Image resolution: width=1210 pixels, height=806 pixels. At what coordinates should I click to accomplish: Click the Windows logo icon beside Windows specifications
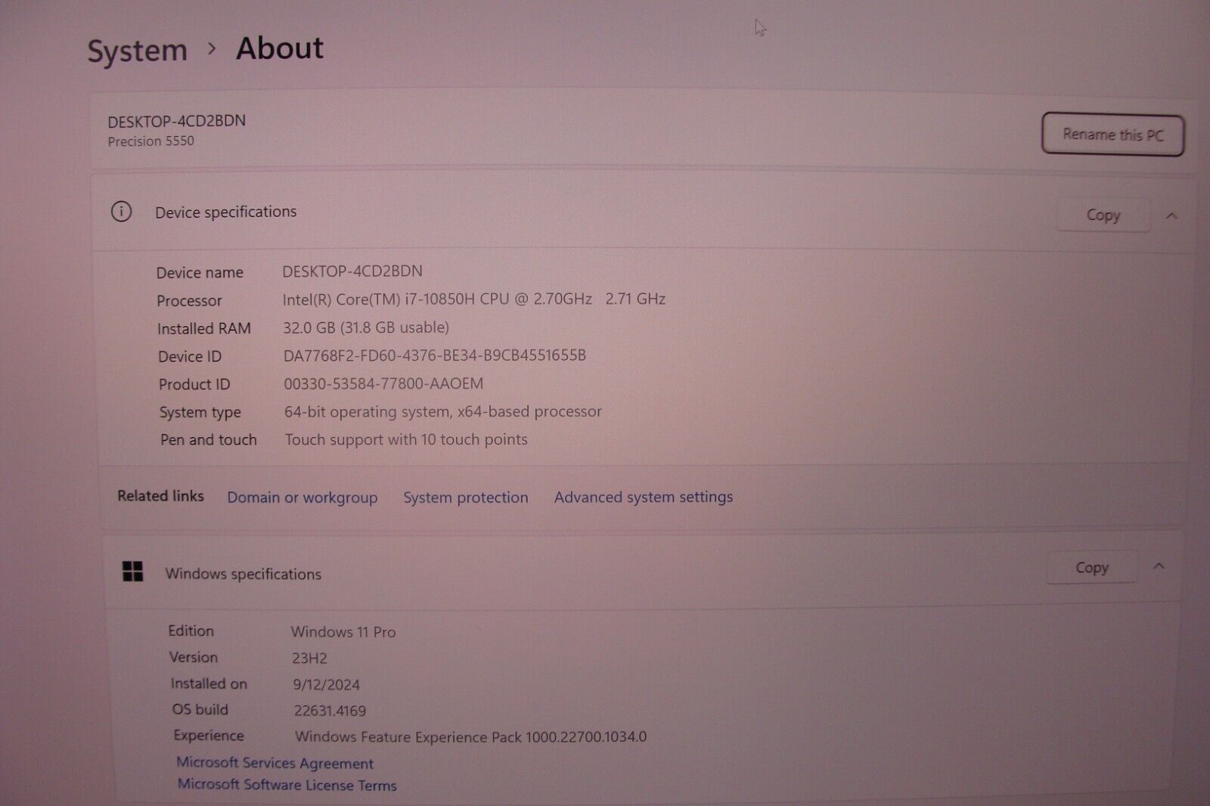coord(132,572)
